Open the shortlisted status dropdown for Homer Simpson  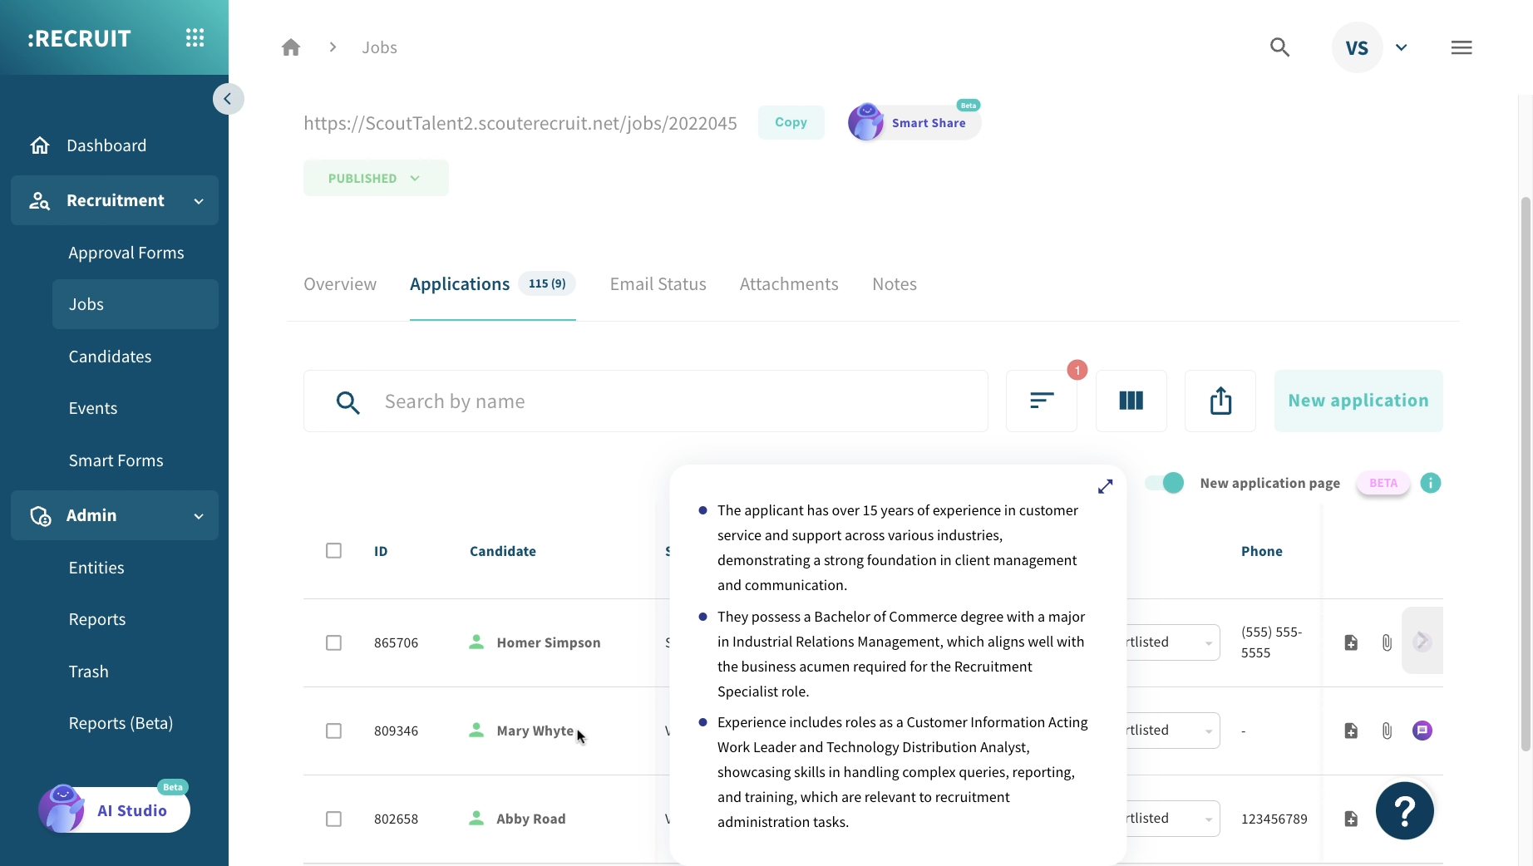click(x=1209, y=642)
